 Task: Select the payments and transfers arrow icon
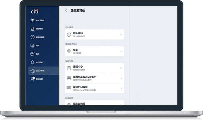pos(32,37)
